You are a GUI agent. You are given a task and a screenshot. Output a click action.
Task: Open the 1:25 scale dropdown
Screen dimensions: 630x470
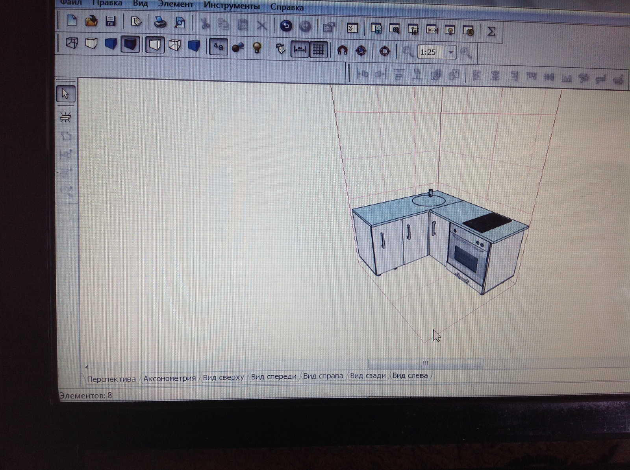tap(451, 53)
